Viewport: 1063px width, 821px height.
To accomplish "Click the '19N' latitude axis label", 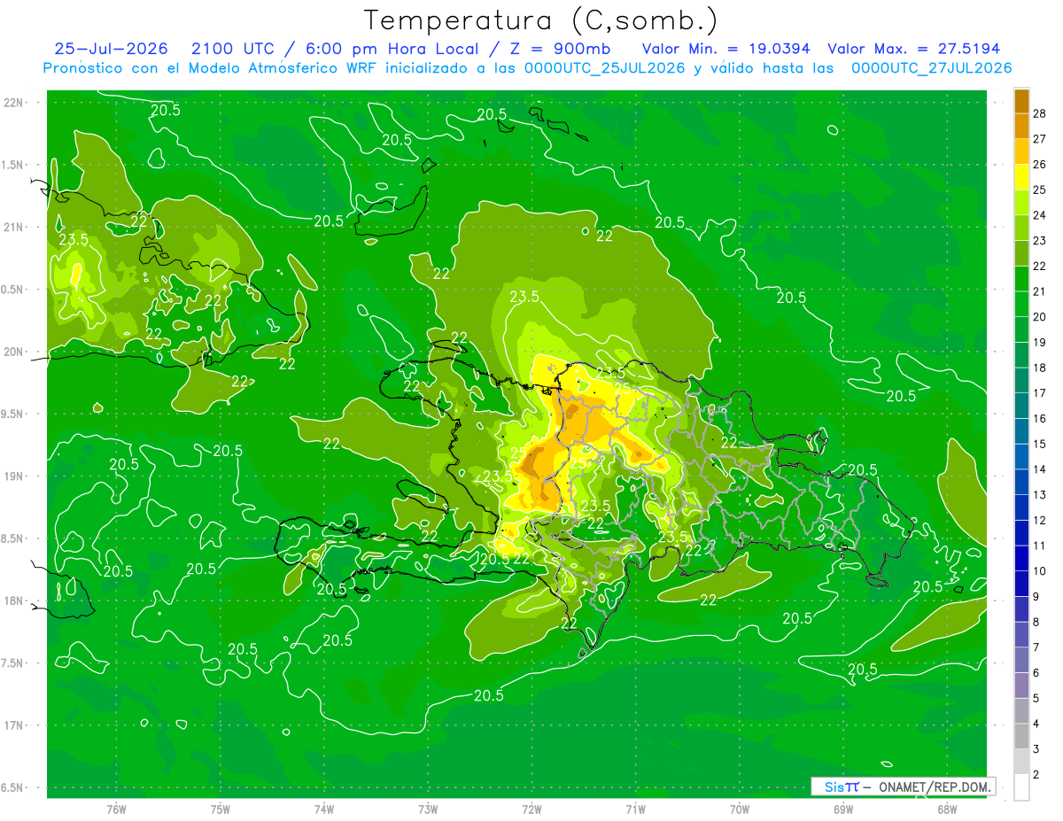I will point(14,476).
